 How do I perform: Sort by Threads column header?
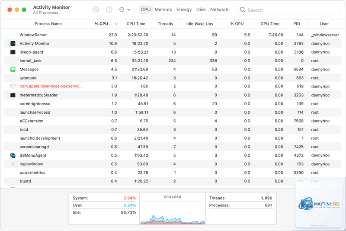[165, 24]
